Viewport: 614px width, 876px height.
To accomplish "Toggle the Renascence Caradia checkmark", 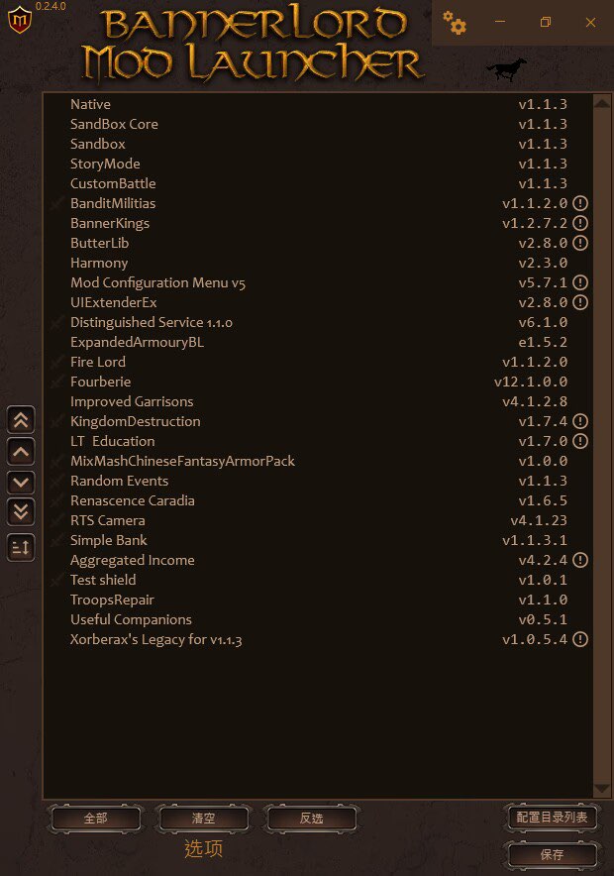I will coord(56,500).
